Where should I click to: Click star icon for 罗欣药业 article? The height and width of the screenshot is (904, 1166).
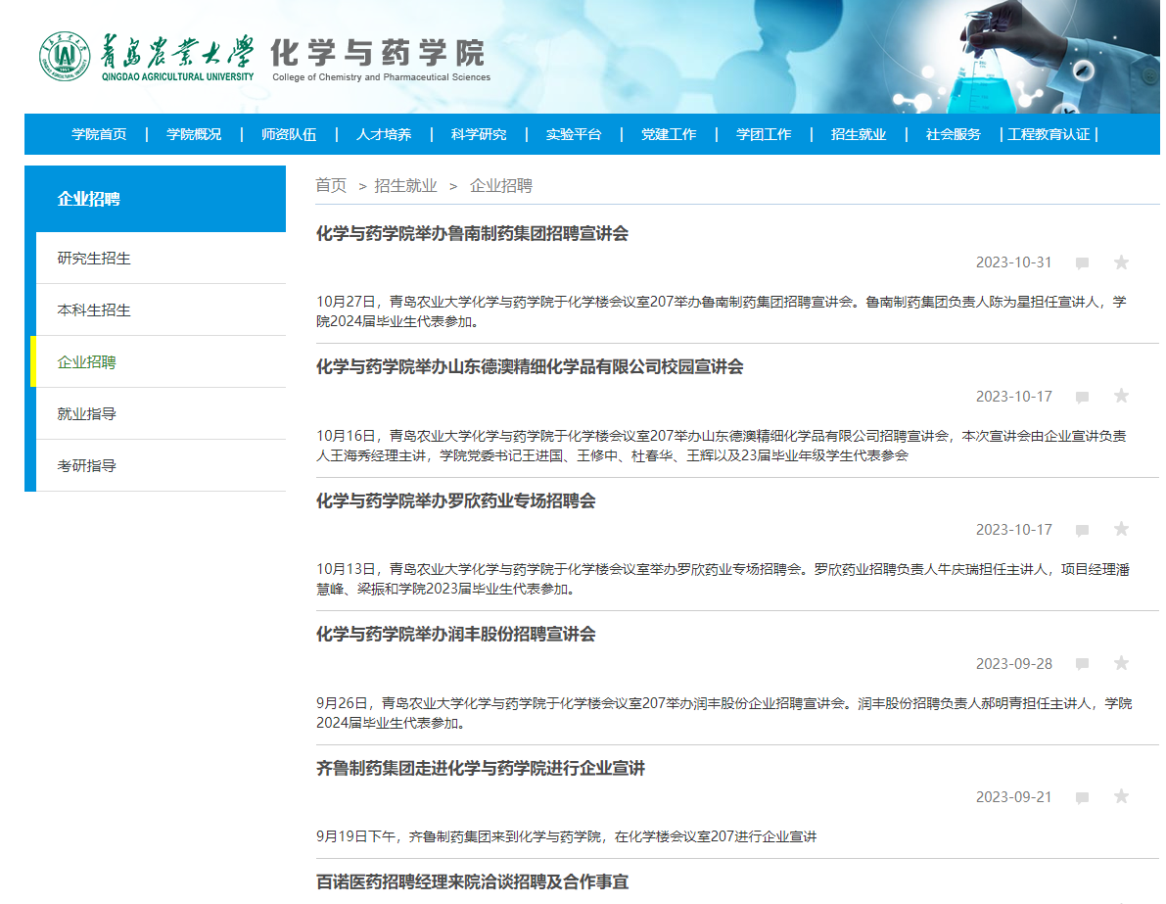[1121, 529]
